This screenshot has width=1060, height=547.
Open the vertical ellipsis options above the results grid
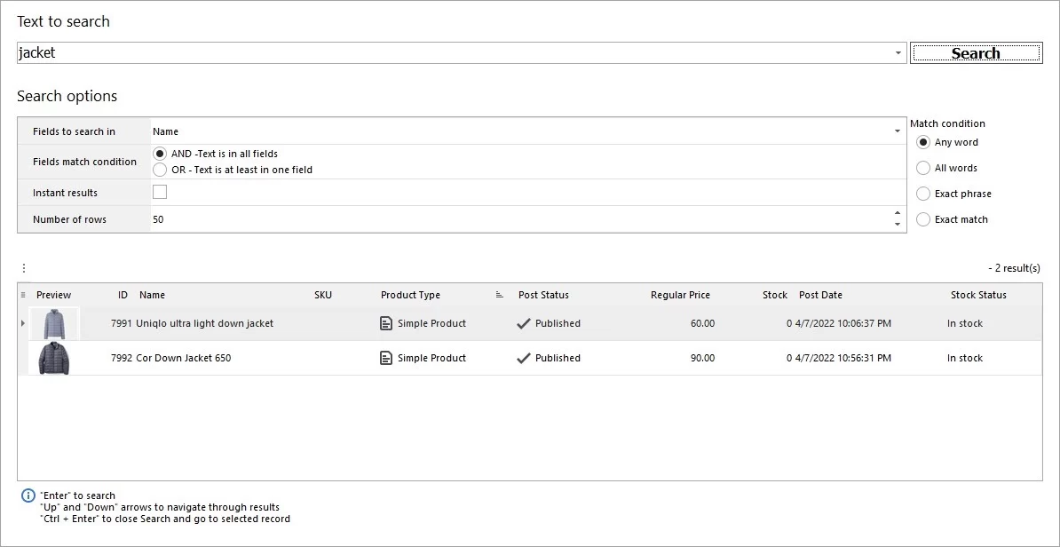click(x=24, y=267)
